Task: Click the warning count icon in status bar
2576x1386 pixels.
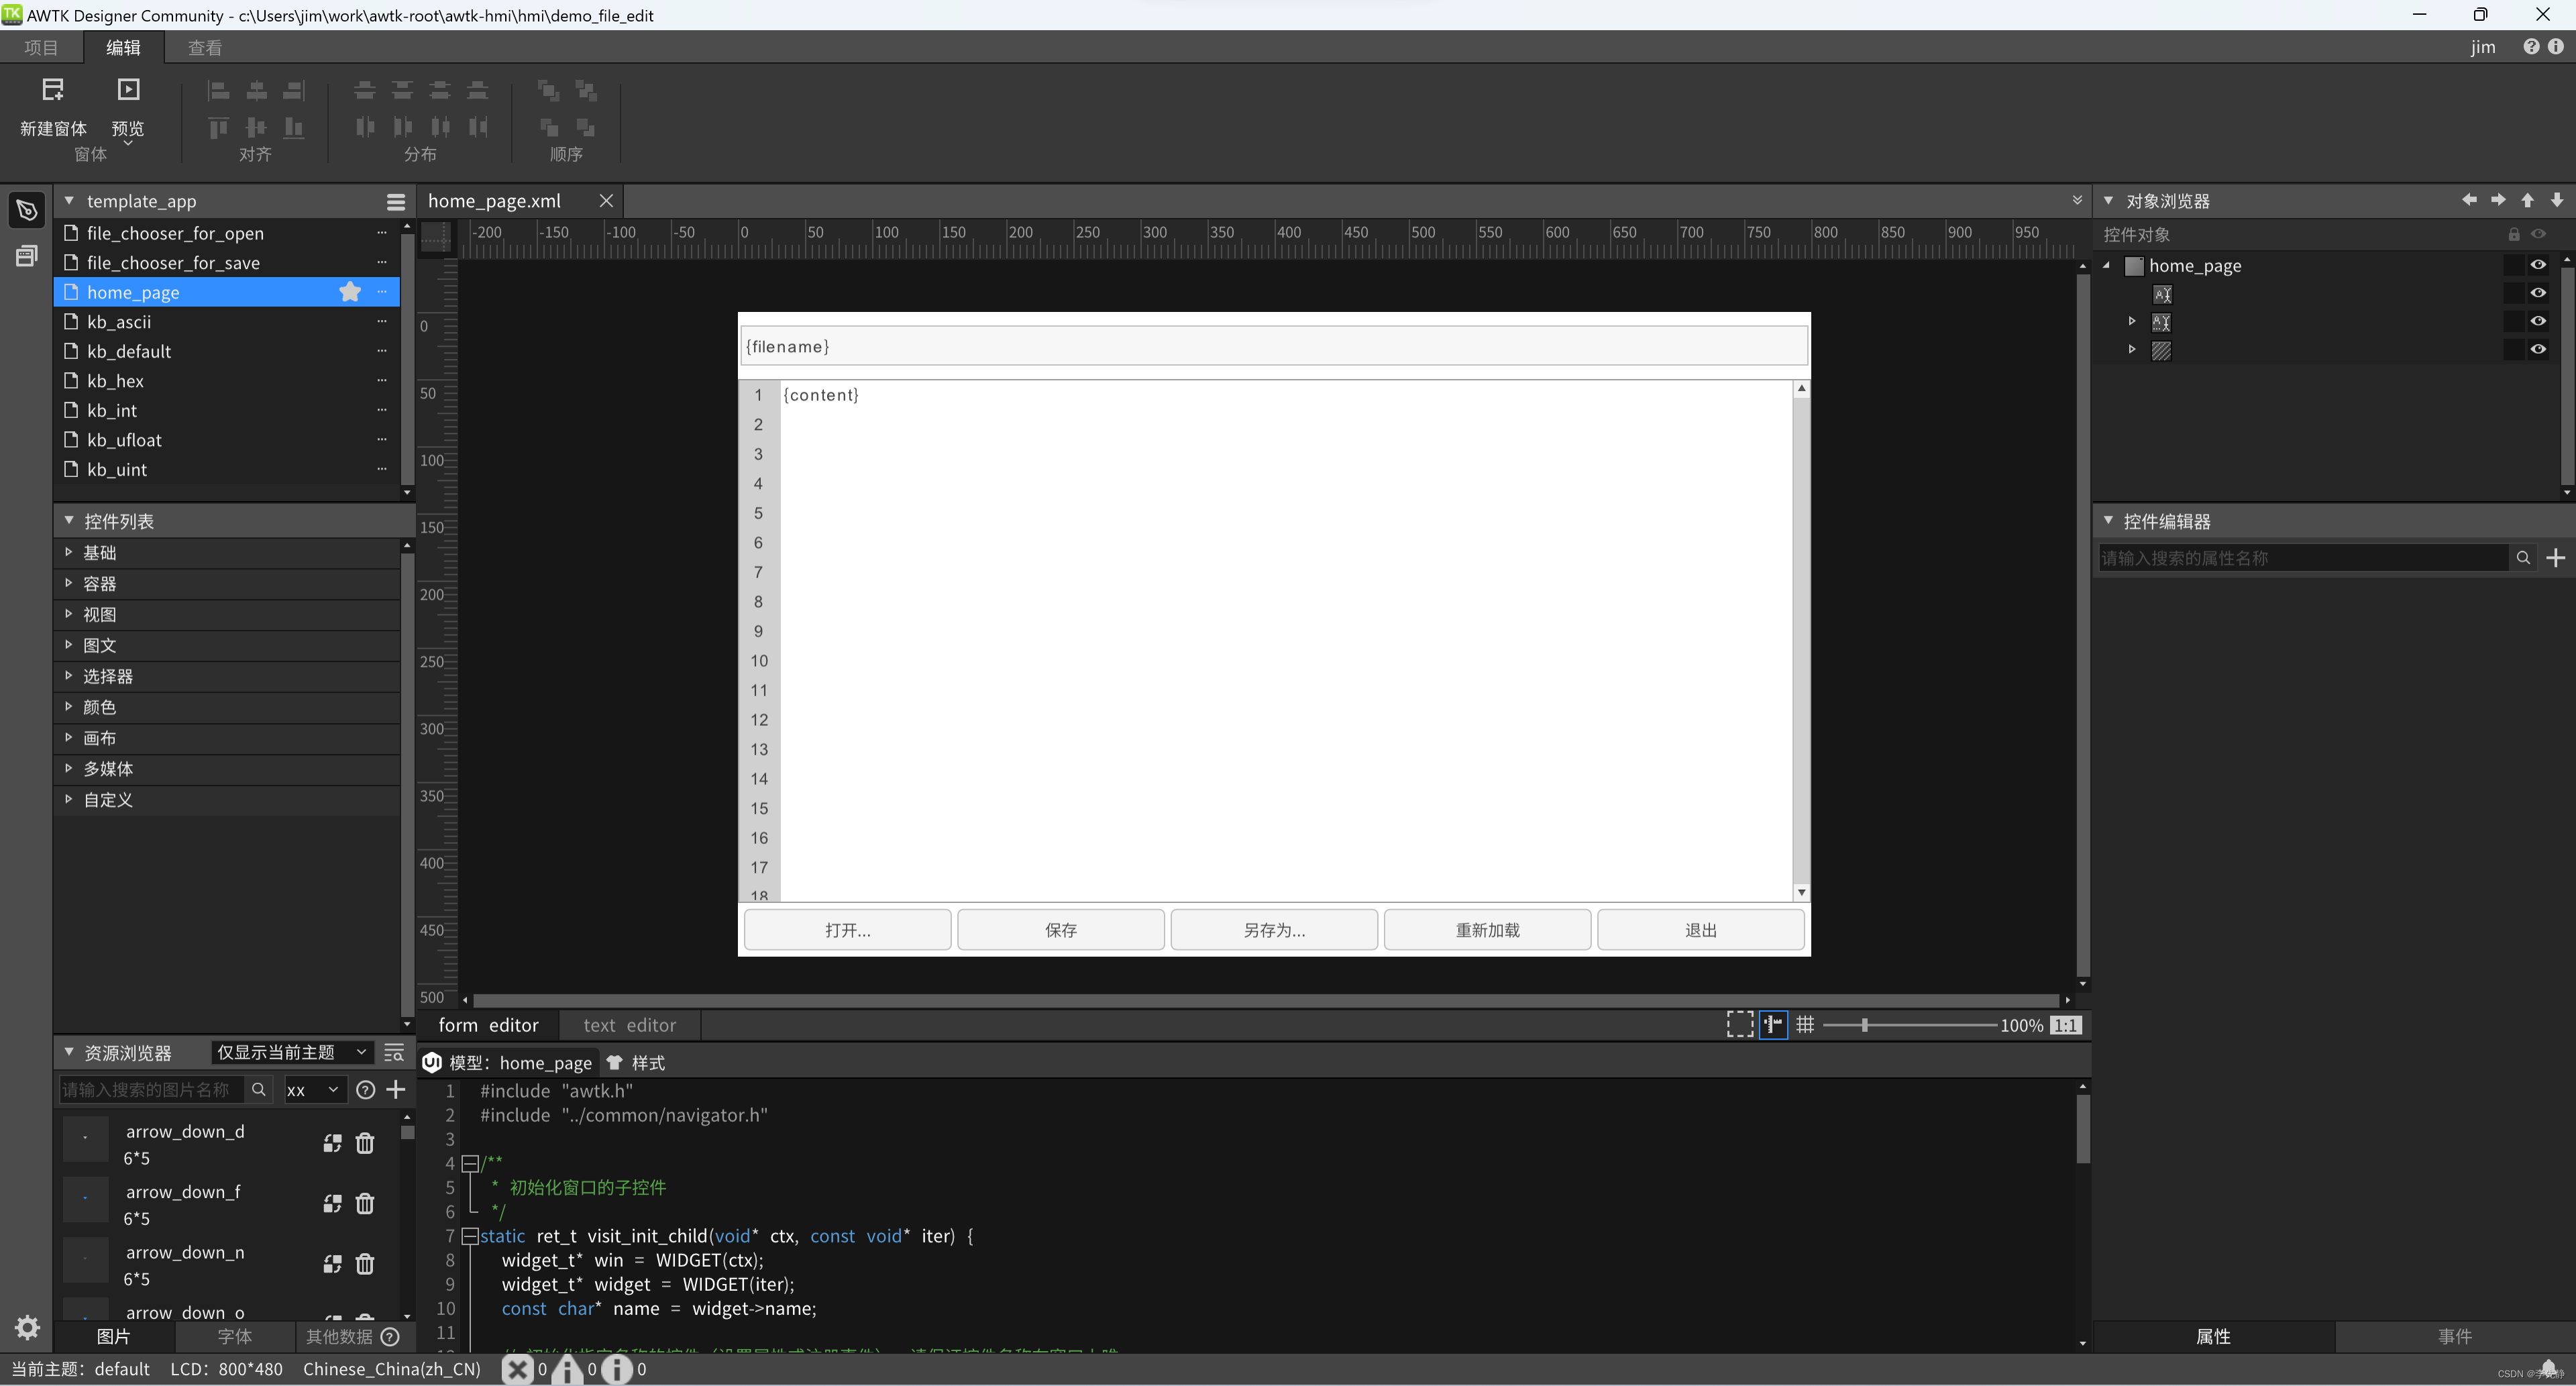Action: tap(567, 1369)
